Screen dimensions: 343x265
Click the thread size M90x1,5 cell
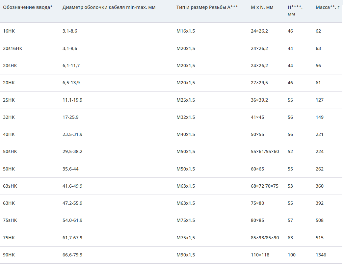point(186,255)
